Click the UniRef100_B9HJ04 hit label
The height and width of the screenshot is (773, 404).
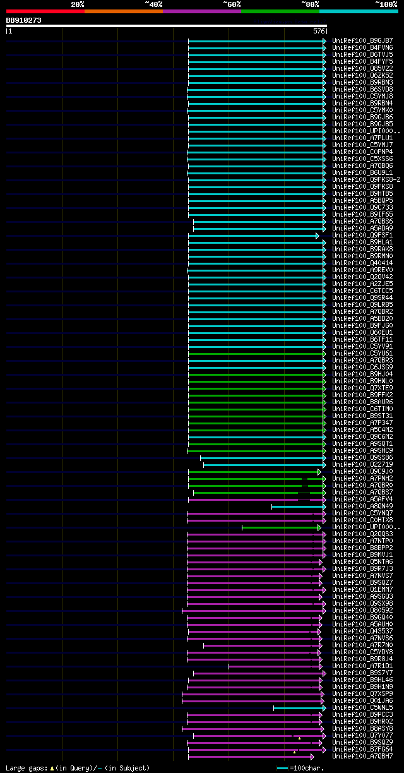[x=362, y=374]
